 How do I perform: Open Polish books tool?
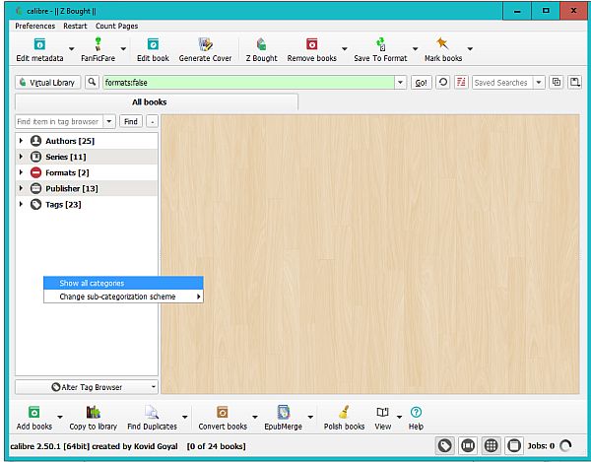tap(344, 418)
